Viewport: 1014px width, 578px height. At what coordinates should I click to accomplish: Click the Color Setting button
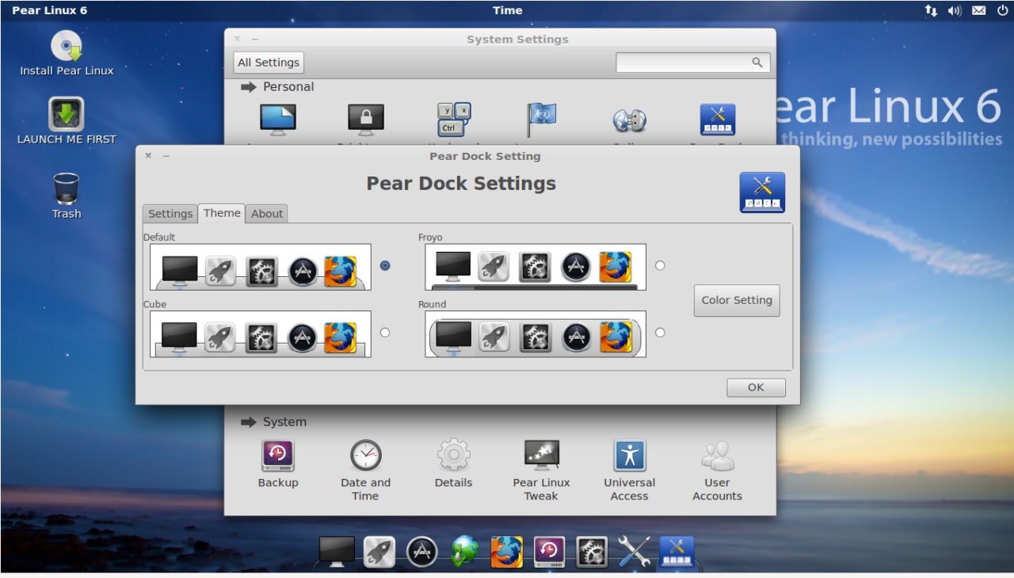pyautogui.click(x=737, y=300)
